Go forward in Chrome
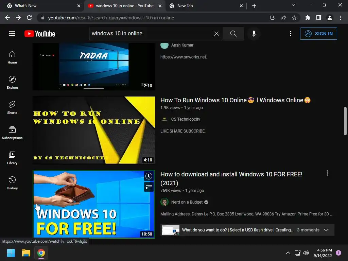This screenshot has width=348, height=261. 18,18
